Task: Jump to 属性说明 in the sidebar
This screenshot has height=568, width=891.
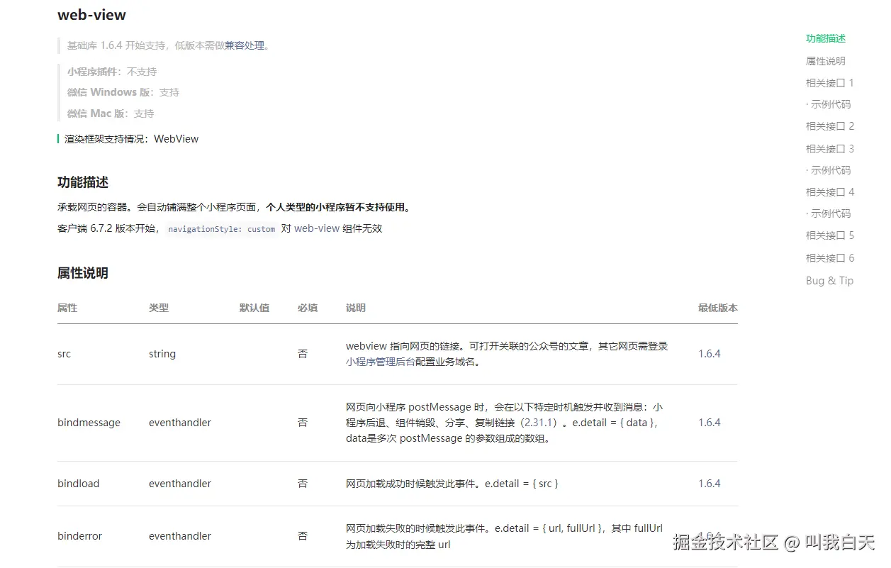Action: pyautogui.click(x=826, y=61)
